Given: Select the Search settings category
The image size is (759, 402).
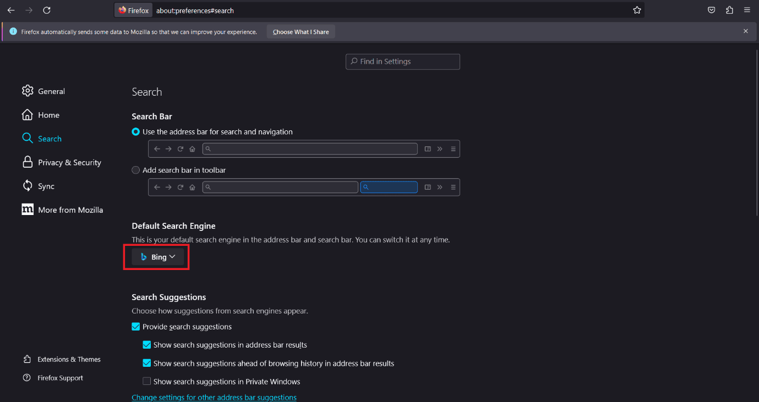Looking at the screenshot, I should click(42, 139).
